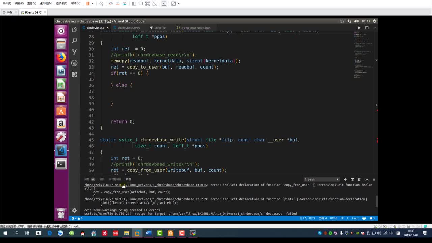The height and width of the screenshot is (243, 432).
Task: Change indentation via 空格: 4 status
Action: 323,218
